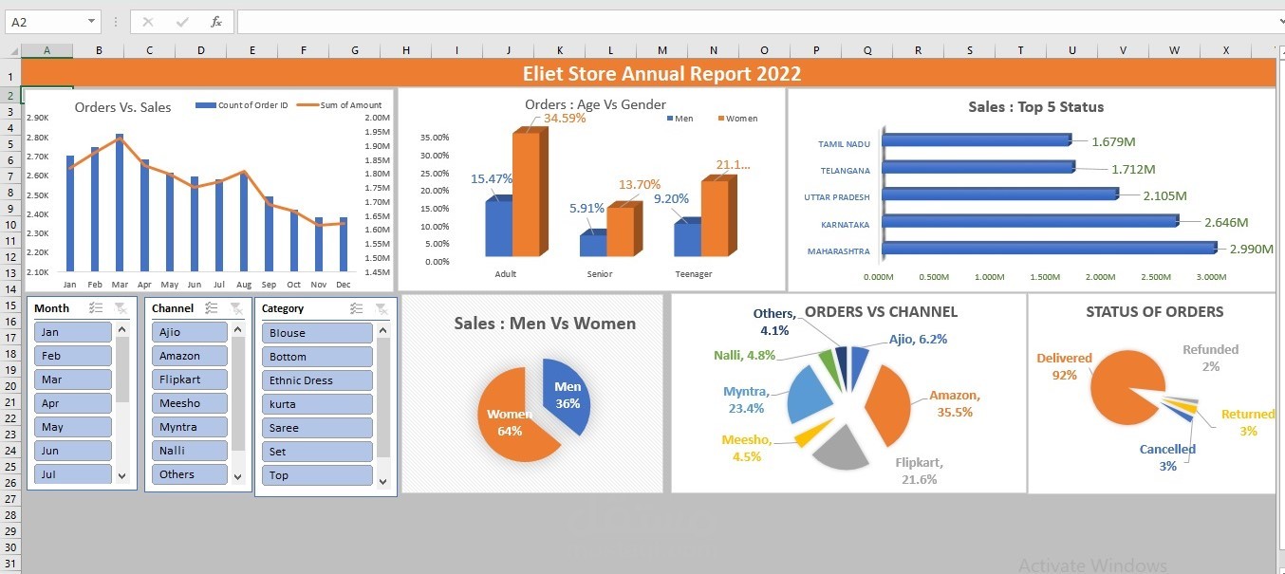
Task: Select column P header
Action: 816,50
